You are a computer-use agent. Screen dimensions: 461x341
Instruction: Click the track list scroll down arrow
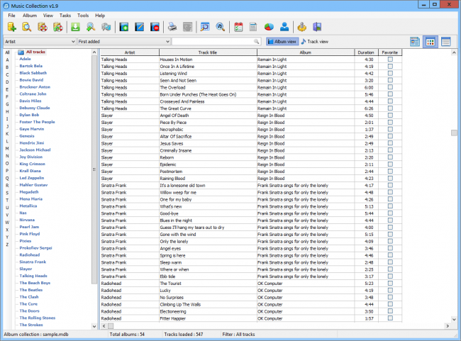(x=454, y=319)
